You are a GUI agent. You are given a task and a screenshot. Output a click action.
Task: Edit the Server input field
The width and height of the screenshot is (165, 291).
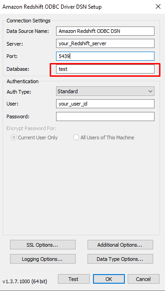105,43
